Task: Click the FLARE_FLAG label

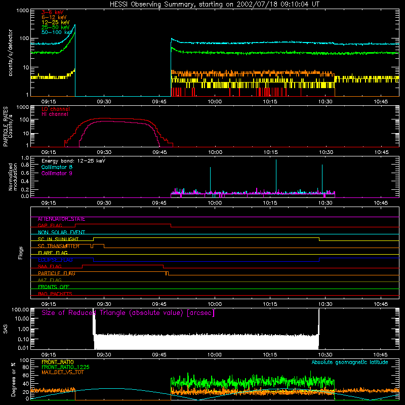Action: (x=53, y=253)
